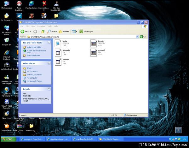189x148 pixels.
Task: Click the Back arrow button in Explorer
Action: [x=25, y=32]
